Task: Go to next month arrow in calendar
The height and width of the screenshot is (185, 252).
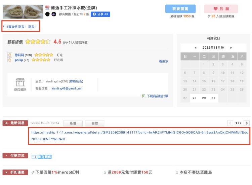Action: [231, 48]
